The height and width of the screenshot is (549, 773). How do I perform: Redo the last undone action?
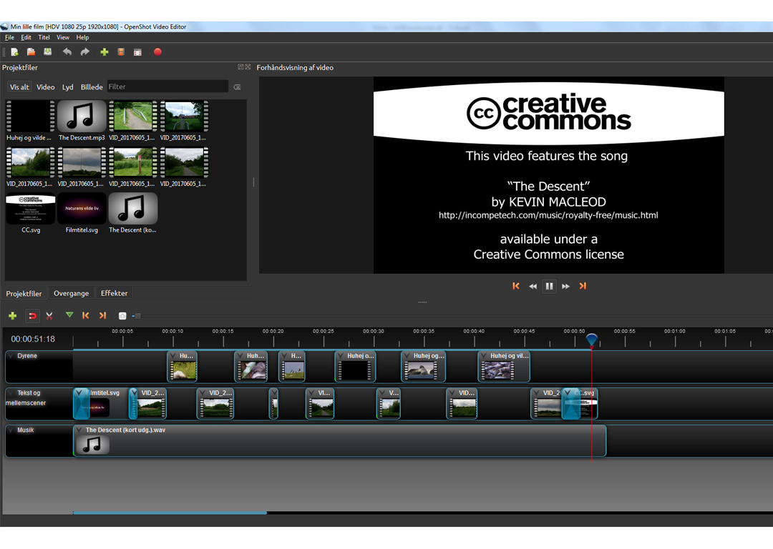pos(84,52)
